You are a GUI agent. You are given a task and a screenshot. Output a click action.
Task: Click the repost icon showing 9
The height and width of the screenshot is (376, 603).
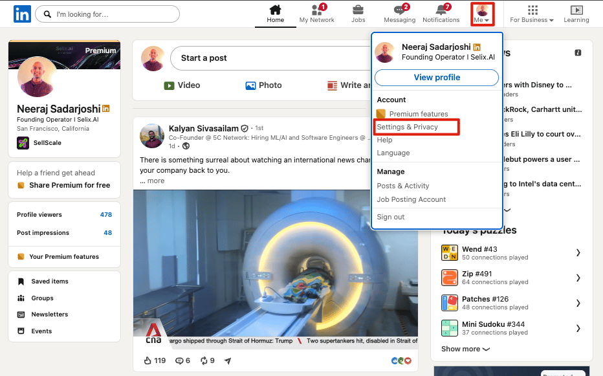(204, 360)
